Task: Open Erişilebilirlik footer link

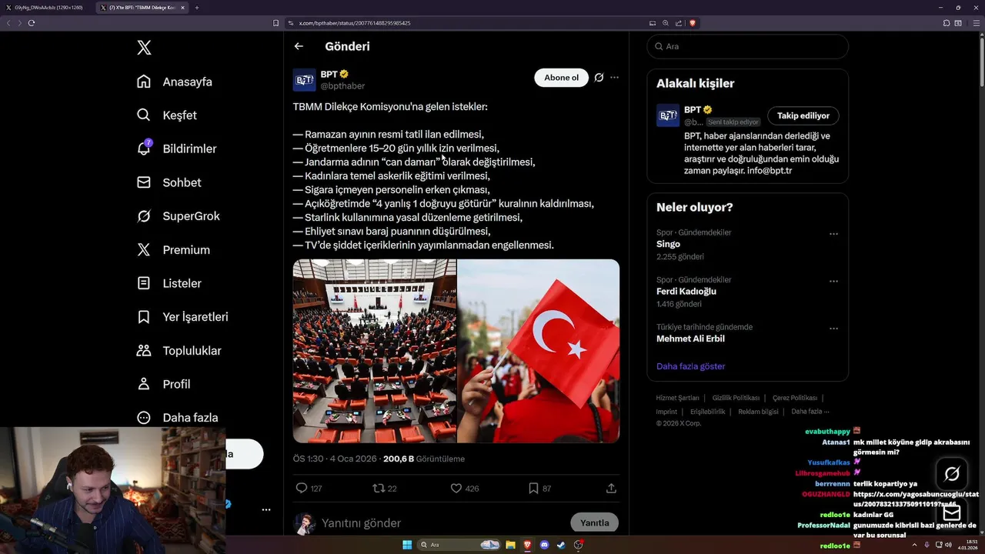Action: point(707,412)
